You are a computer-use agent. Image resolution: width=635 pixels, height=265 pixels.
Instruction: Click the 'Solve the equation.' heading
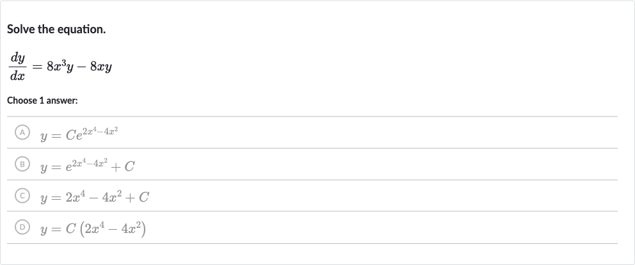[x=56, y=29]
